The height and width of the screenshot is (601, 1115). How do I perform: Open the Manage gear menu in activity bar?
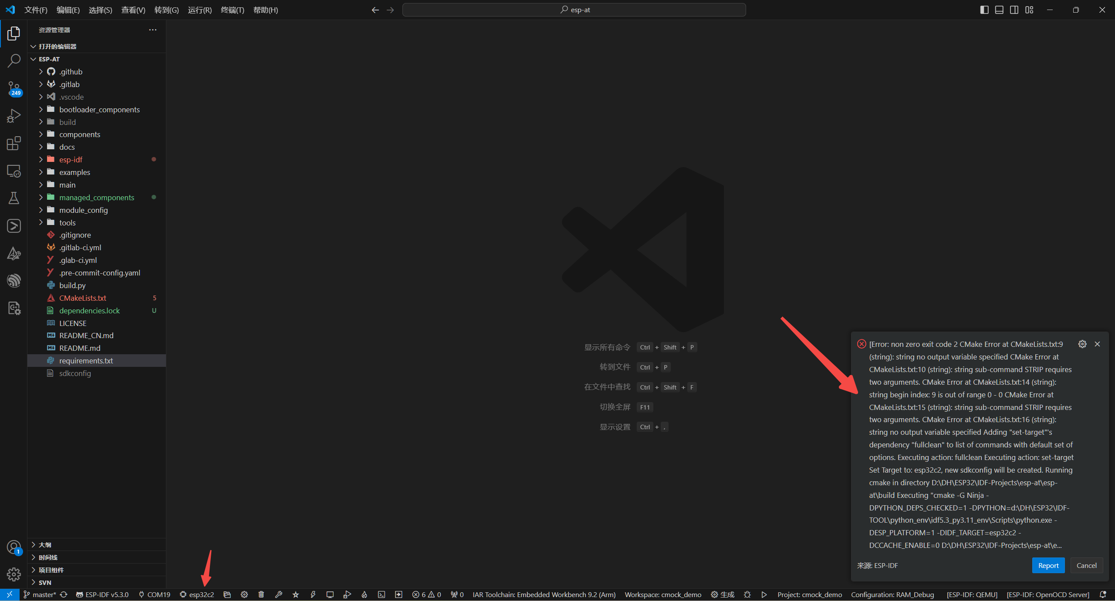tap(14, 574)
